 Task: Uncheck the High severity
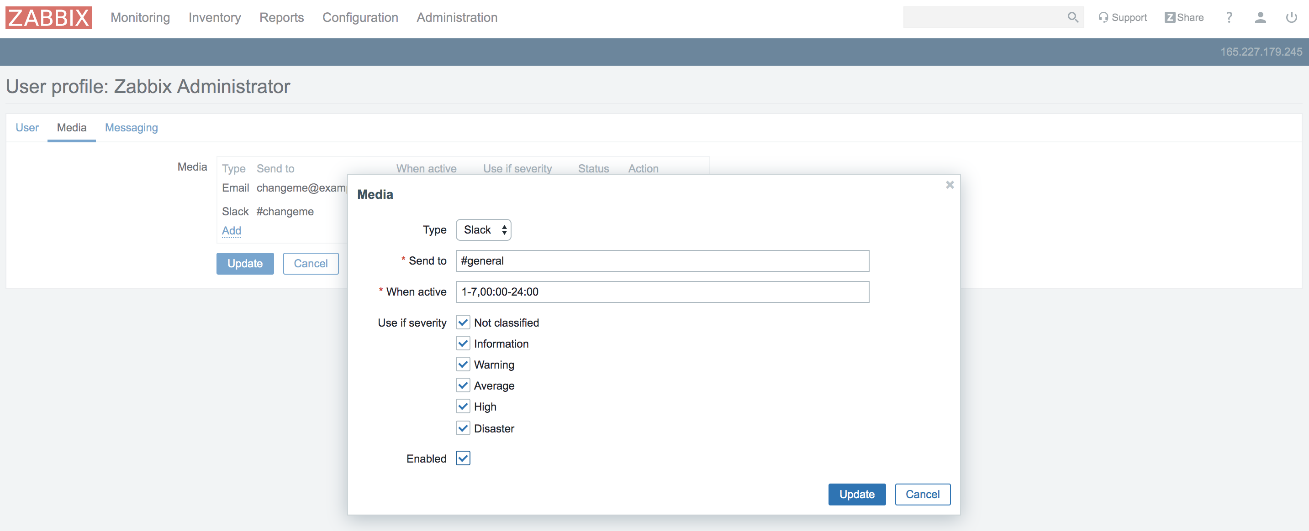(463, 406)
